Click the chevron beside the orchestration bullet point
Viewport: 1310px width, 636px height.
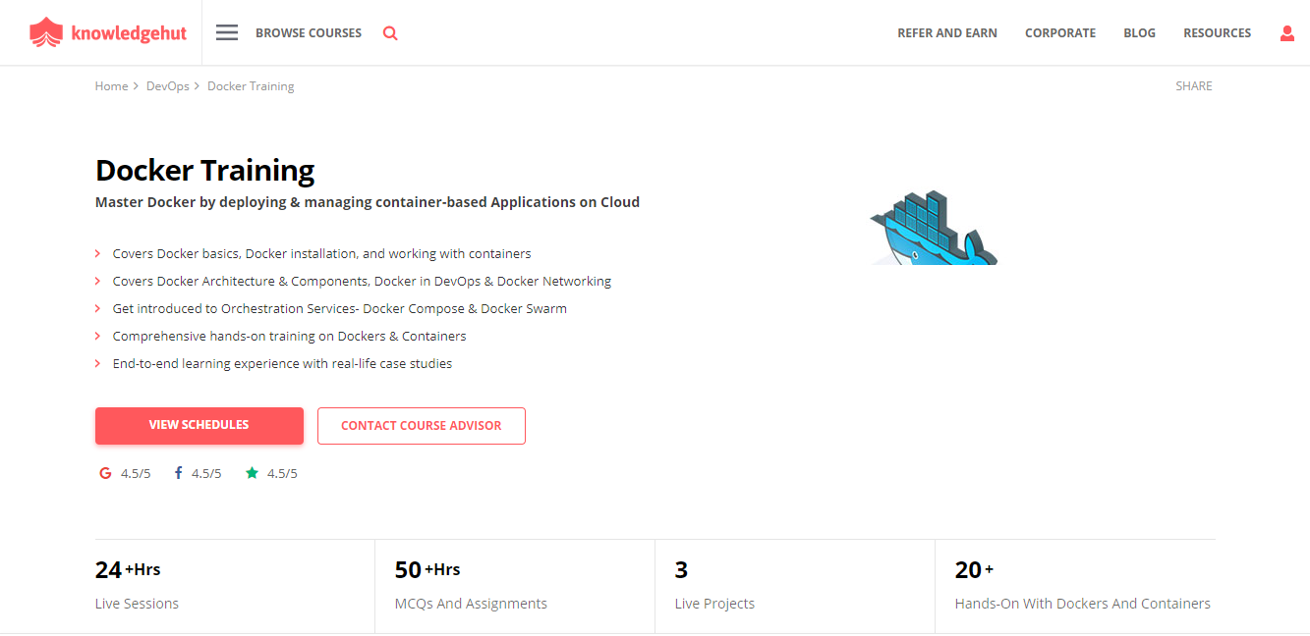coord(97,308)
